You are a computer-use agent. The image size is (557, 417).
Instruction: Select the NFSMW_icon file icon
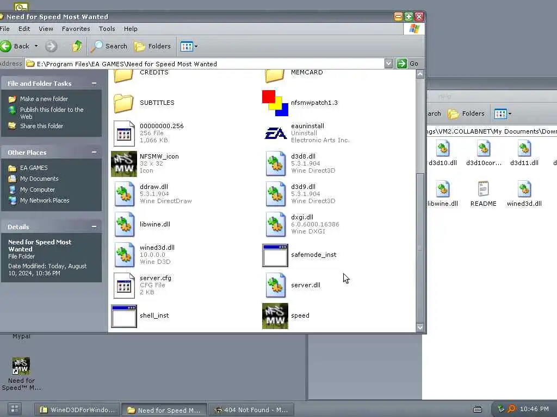pos(124,164)
